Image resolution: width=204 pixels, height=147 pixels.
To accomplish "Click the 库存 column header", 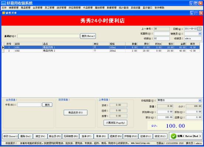I will (193, 44).
